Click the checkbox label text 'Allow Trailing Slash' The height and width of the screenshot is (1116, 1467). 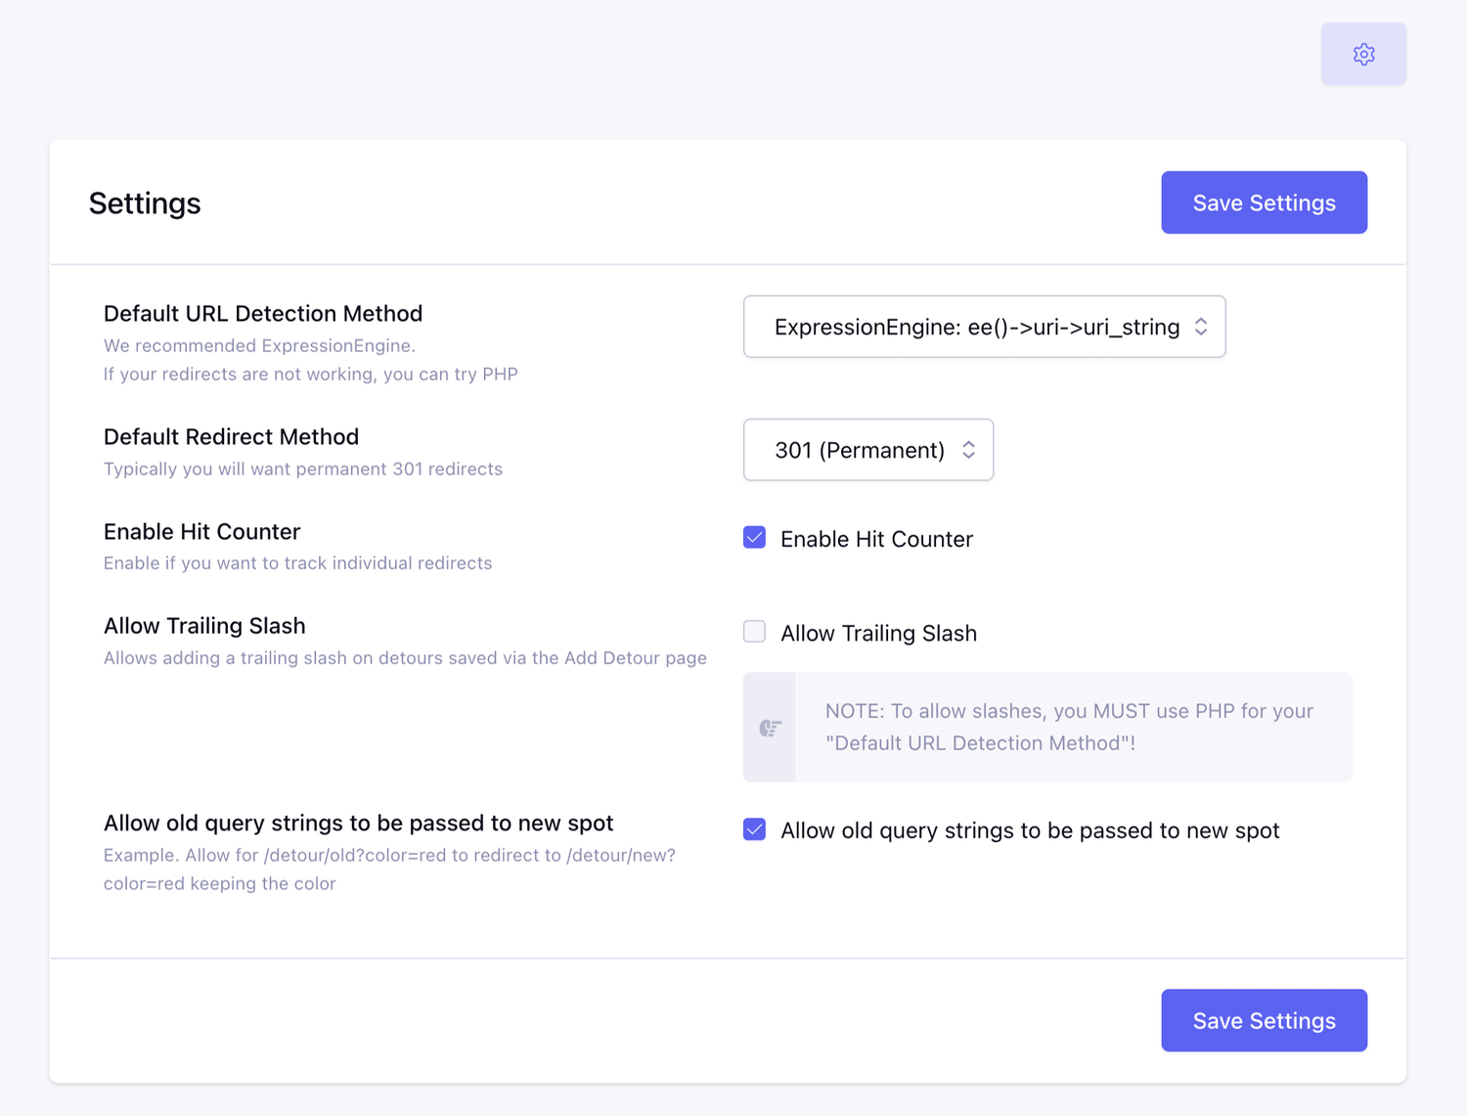tap(878, 633)
